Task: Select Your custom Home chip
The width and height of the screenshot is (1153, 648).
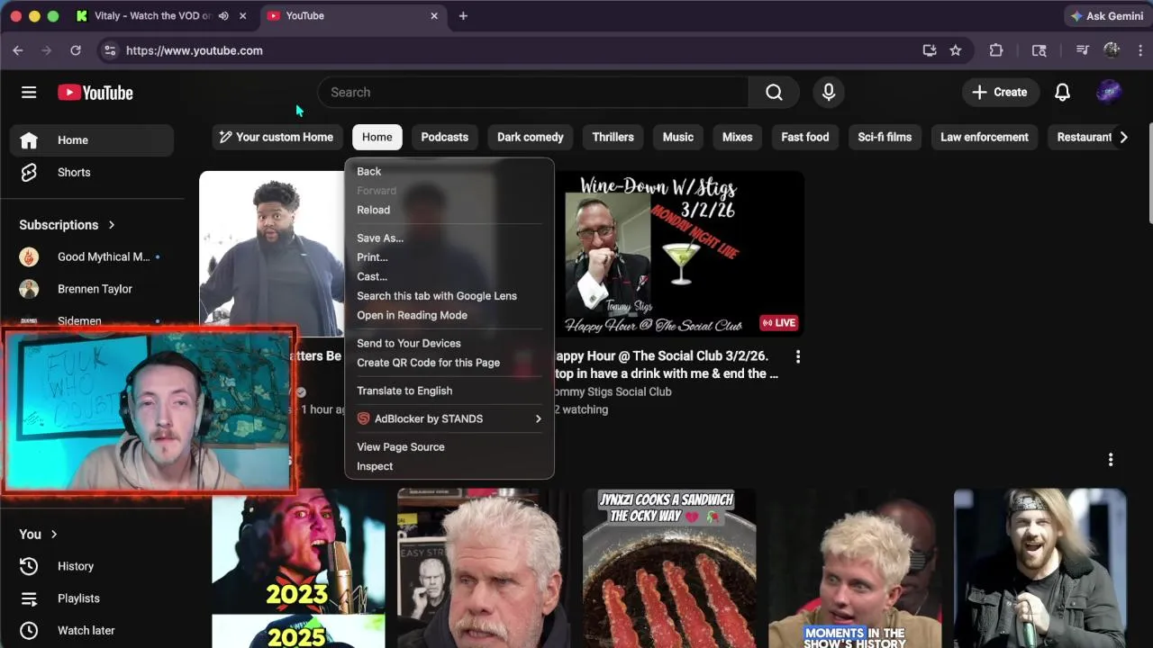Action: (x=277, y=137)
